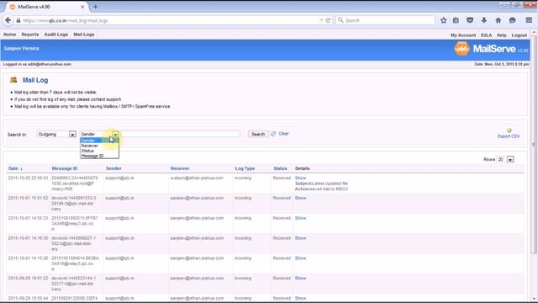Open the EULA link
The width and height of the screenshot is (538, 303).
486,35
